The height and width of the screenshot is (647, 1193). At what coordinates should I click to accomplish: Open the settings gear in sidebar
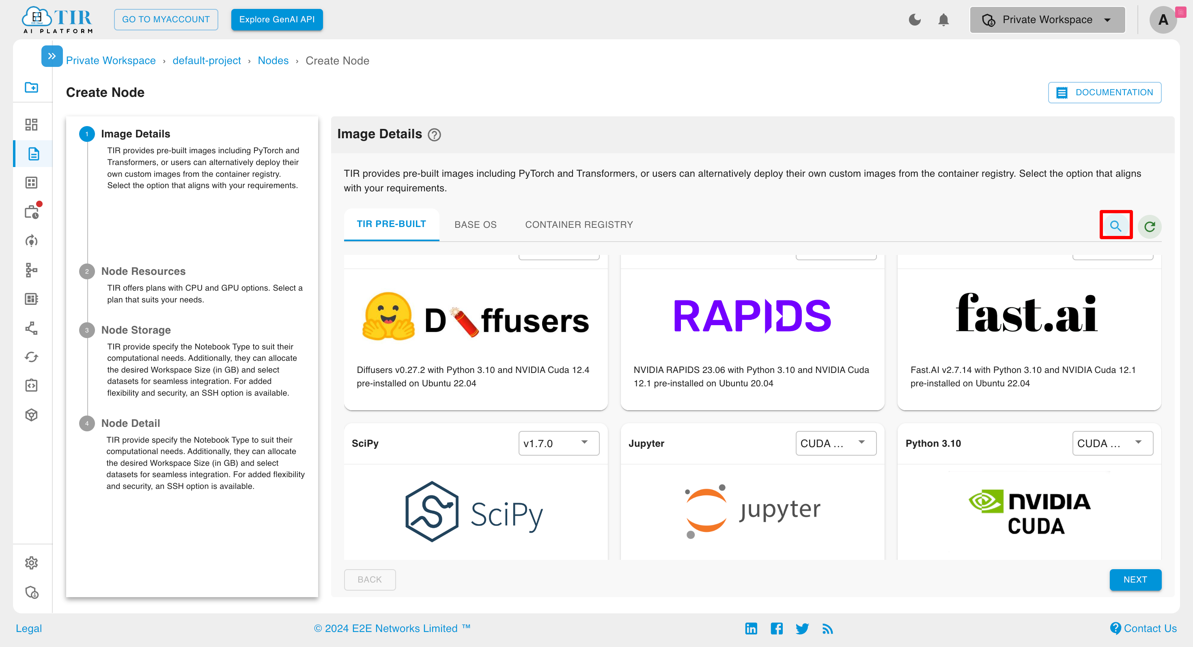click(32, 563)
